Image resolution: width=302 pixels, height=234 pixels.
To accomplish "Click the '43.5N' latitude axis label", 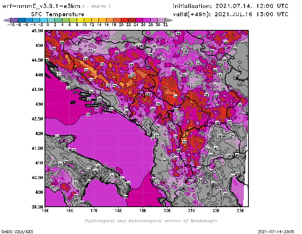I will [x=37, y=89].
